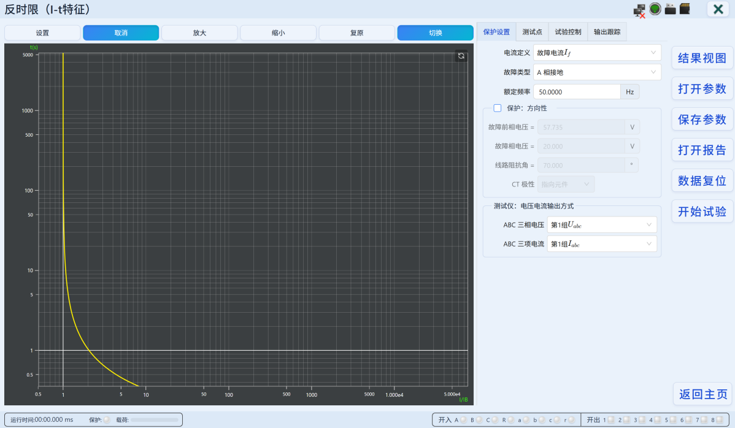
Task: Click the USB drive icon
Action: [671, 9]
